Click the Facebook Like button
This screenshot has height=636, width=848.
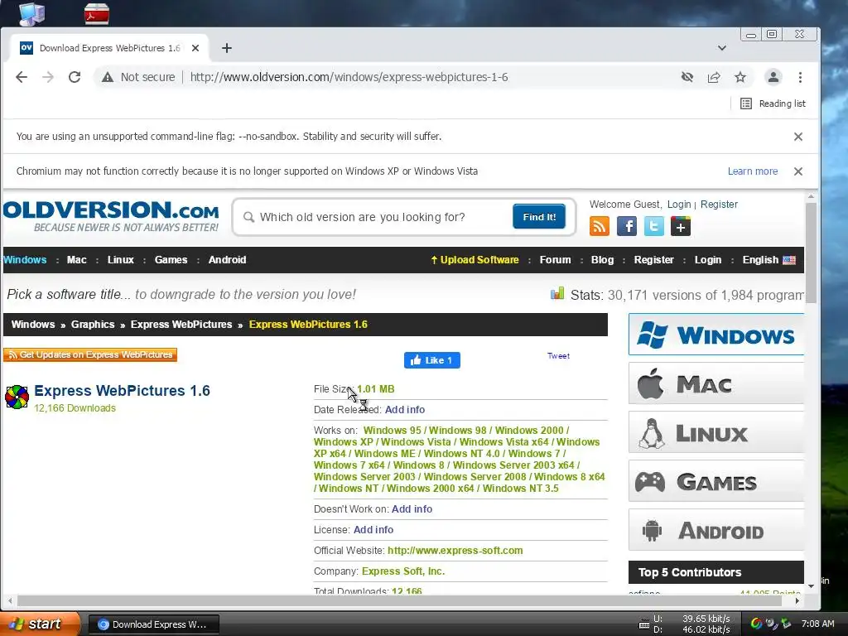432,360
